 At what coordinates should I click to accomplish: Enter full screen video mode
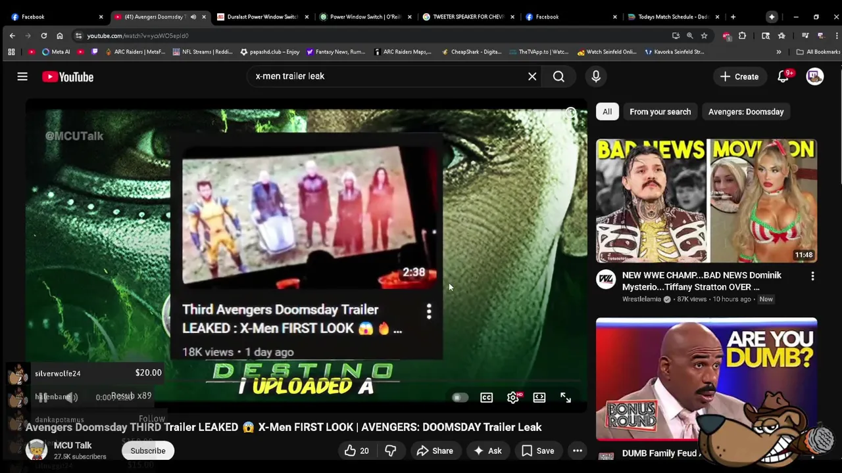coord(566,397)
